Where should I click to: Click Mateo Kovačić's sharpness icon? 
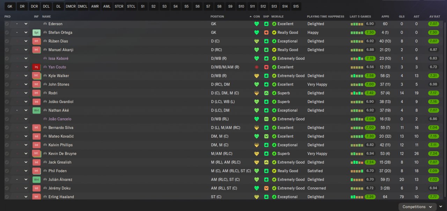[x=266, y=136]
